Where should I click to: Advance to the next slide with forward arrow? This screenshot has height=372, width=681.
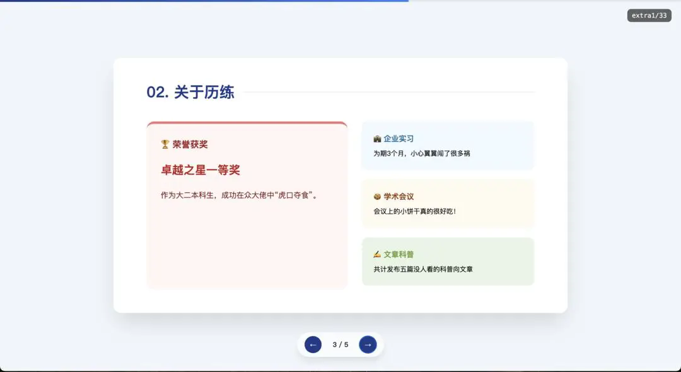368,344
